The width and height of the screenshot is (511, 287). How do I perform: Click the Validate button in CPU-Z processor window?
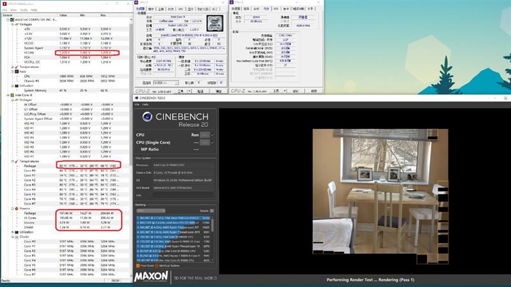pyautogui.click(x=201, y=91)
